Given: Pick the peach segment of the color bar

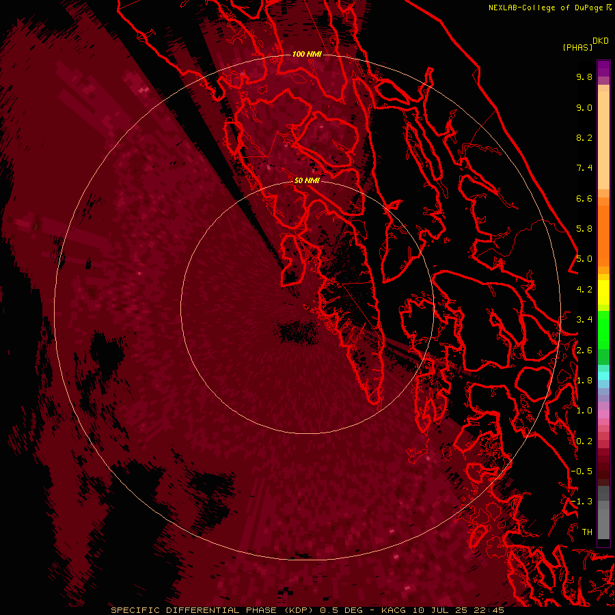Looking at the screenshot, I should (x=603, y=140).
